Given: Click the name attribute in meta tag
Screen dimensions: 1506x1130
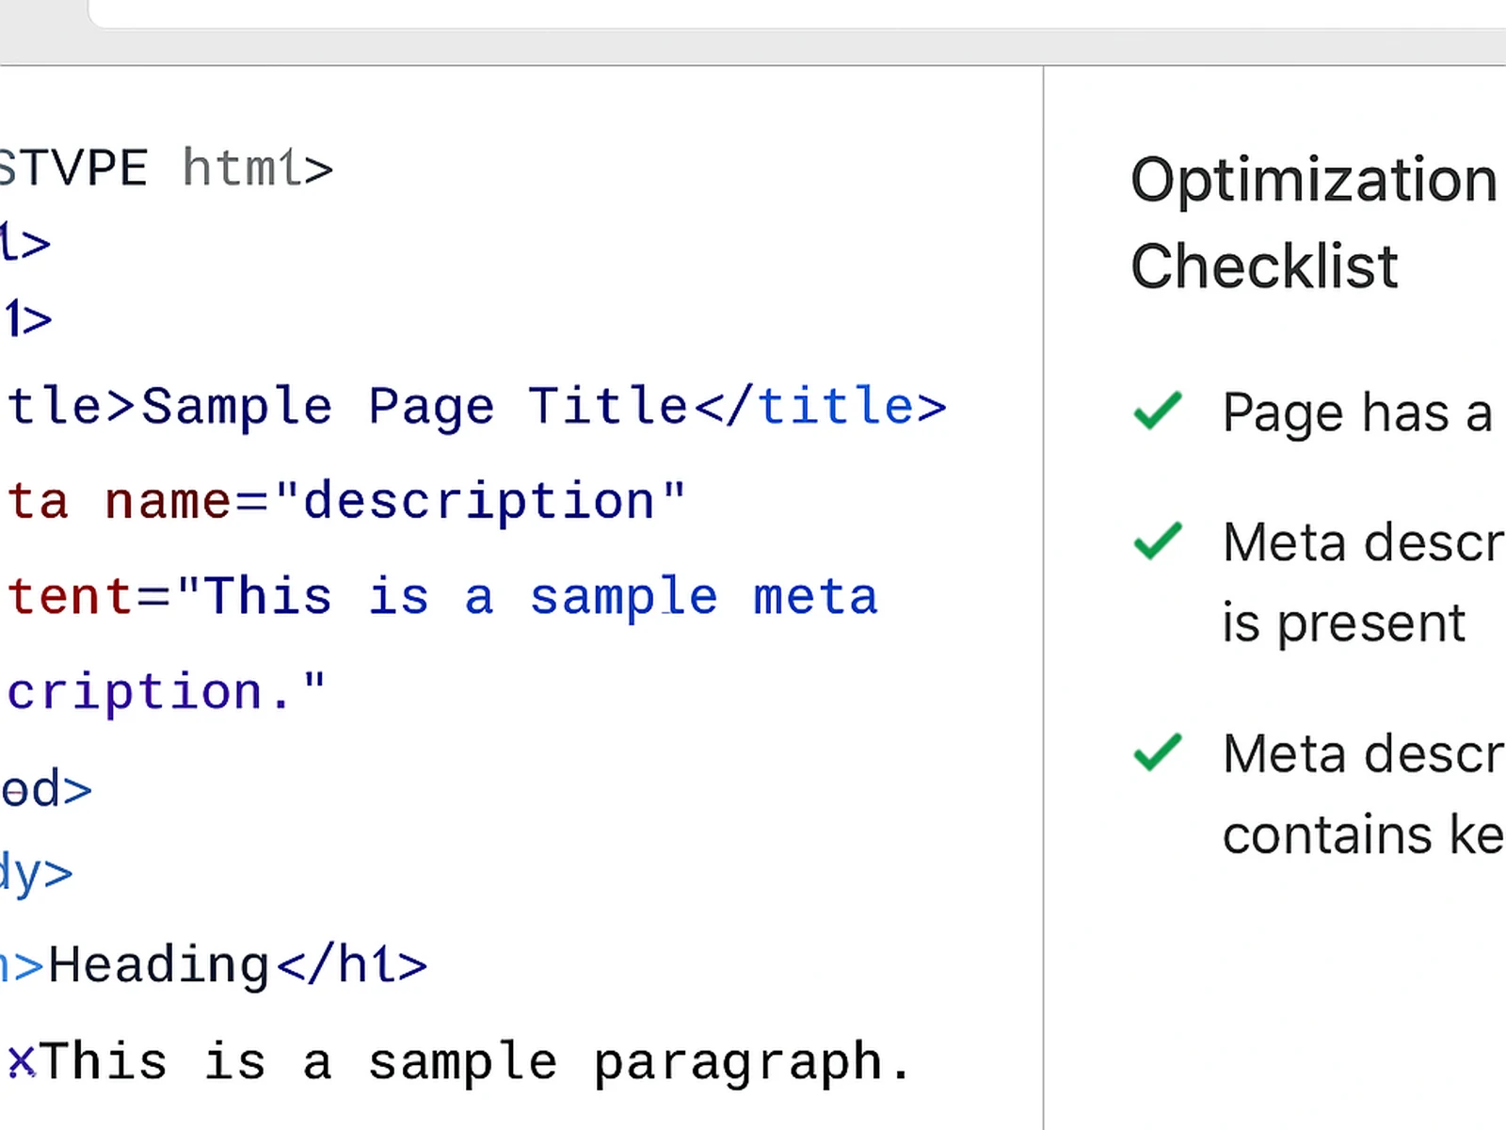Looking at the screenshot, I should point(167,501).
